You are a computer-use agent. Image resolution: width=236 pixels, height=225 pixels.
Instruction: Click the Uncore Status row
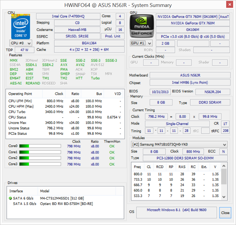(65, 128)
